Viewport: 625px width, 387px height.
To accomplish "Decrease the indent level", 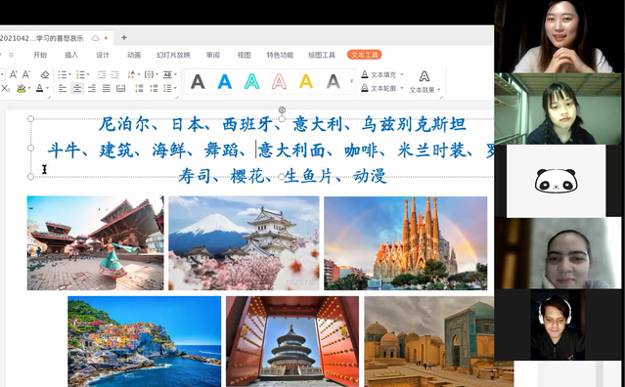I will 102,74.
